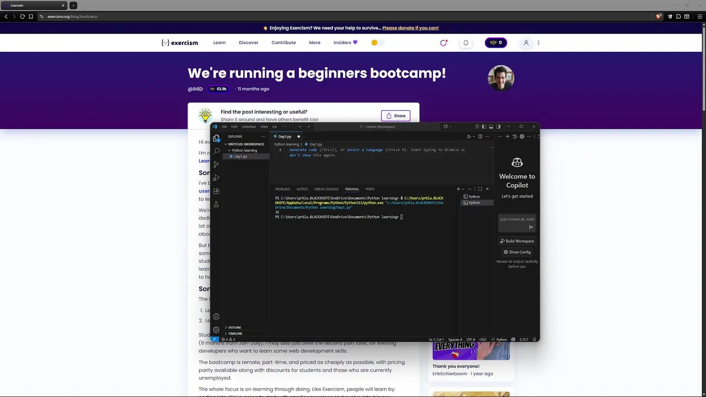The image size is (706, 397).
Task: Open Testing flask icon in VS Code
Action: (x=216, y=204)
